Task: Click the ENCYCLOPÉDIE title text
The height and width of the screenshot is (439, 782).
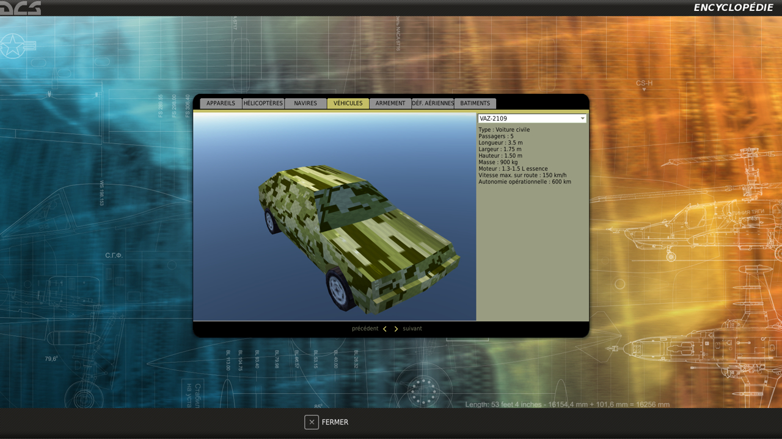Action: coord(733,8)
